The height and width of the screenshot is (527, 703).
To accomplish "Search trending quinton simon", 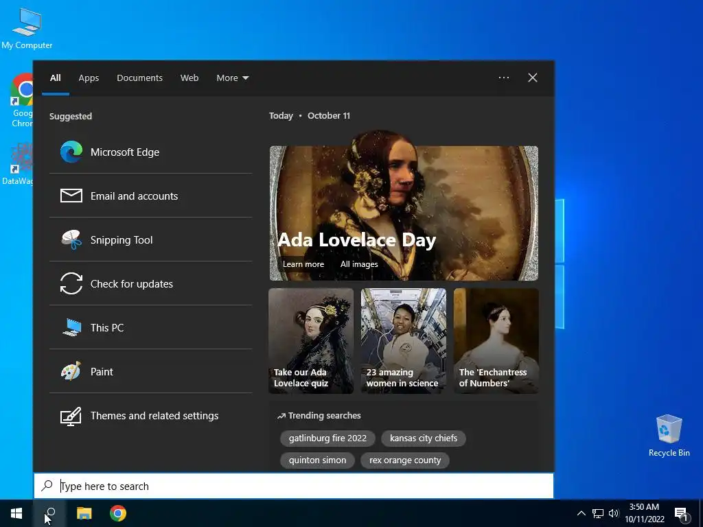I will 317,460.
